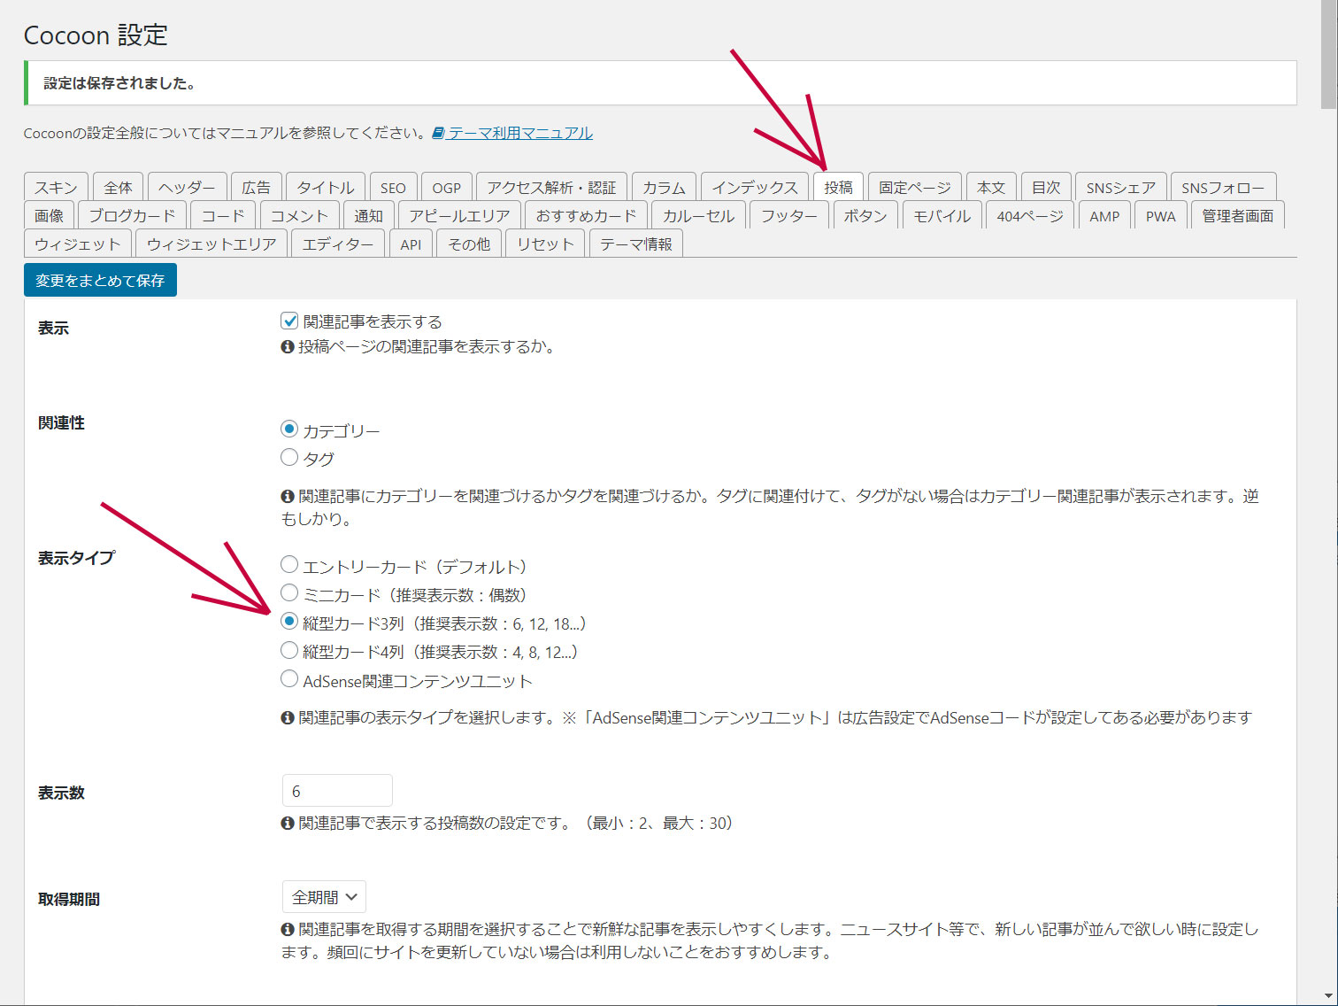Open the ヘッダー settings tab
The height and width of the screenshot is (1006, 1338).
point(187,187)
